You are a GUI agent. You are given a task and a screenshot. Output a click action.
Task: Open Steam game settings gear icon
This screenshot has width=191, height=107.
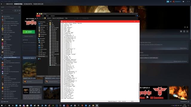[x=181, y=32]
